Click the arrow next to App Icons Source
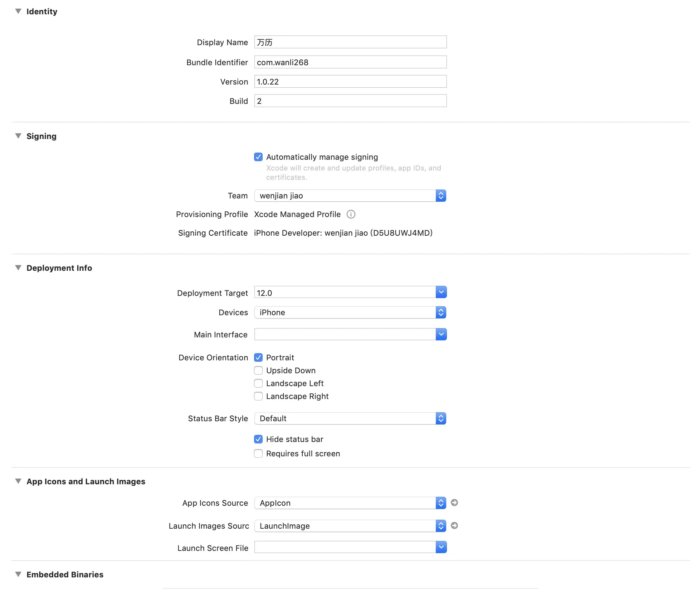 click(454, 503)
